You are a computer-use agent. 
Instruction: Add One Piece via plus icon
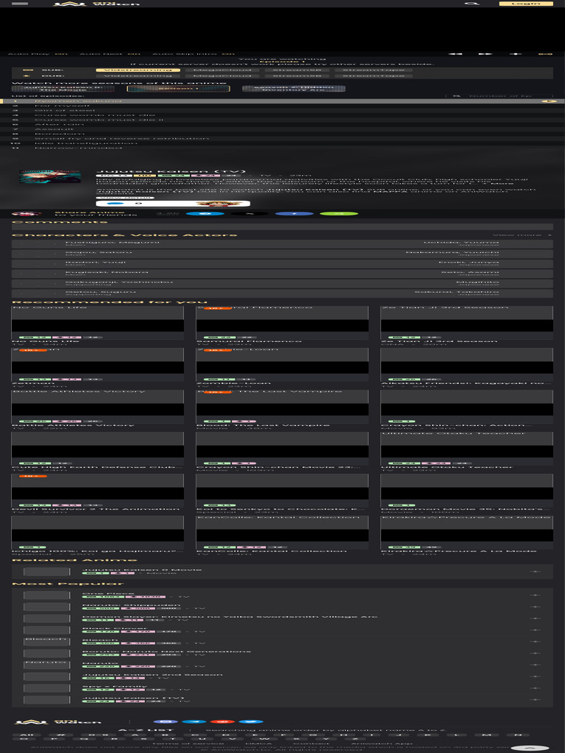[x=535, y=595]
